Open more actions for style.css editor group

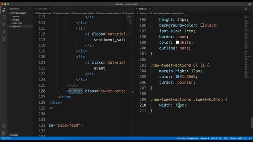pos(249,9)
